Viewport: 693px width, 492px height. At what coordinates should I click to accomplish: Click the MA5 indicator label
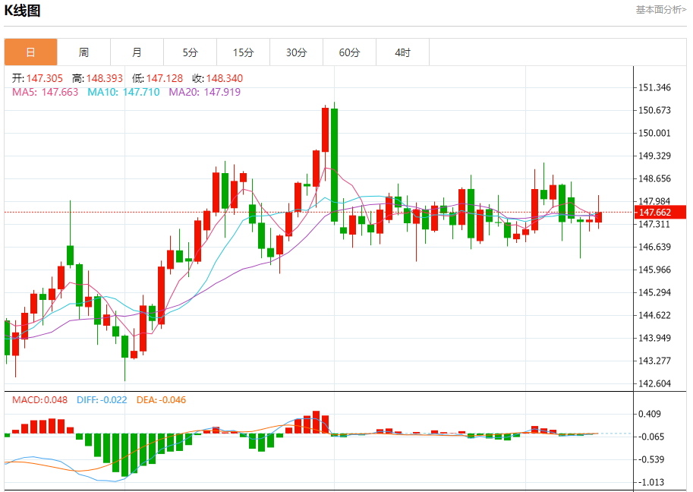(x=45, y=92)
